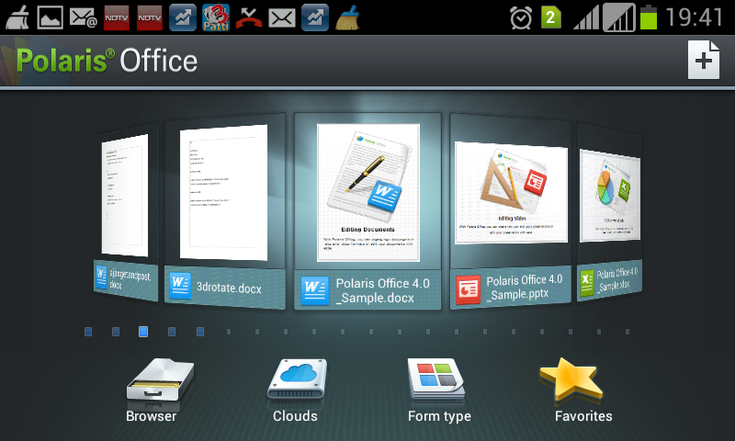Tap the first stock chart notification icon
Image resolution: width=735 pixels, height=441 pixels.
click(x=182, y=17)
